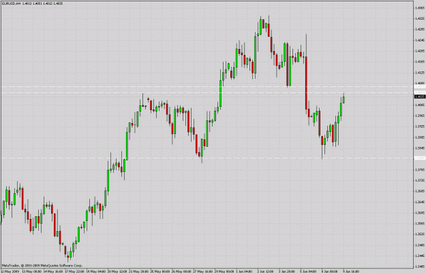Click the 1.3645 price scale label
This screenshot has width=426, height=274.
(420, 202)
